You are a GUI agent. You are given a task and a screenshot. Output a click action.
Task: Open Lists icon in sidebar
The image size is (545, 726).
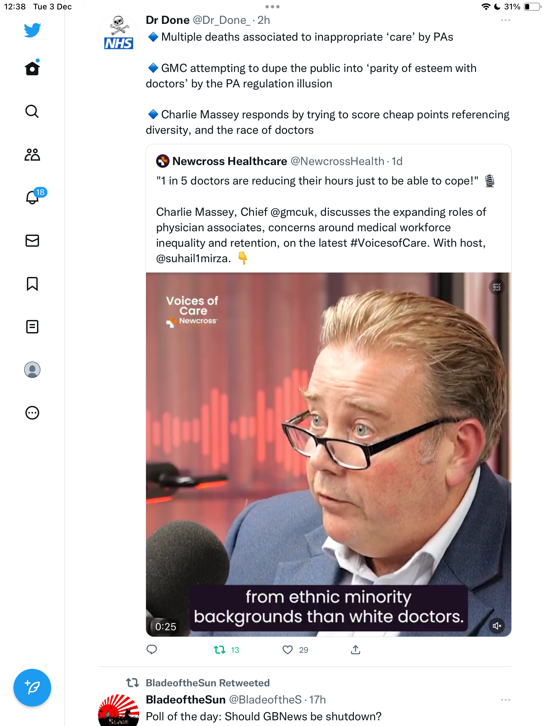[x=32, y=327]
